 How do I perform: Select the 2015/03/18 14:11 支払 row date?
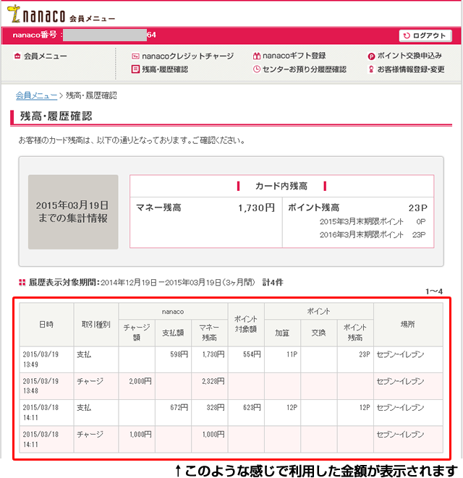(46, 412)
